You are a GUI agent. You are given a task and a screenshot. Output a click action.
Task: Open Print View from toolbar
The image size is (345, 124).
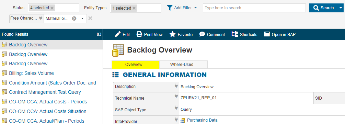tap(150, 34)
